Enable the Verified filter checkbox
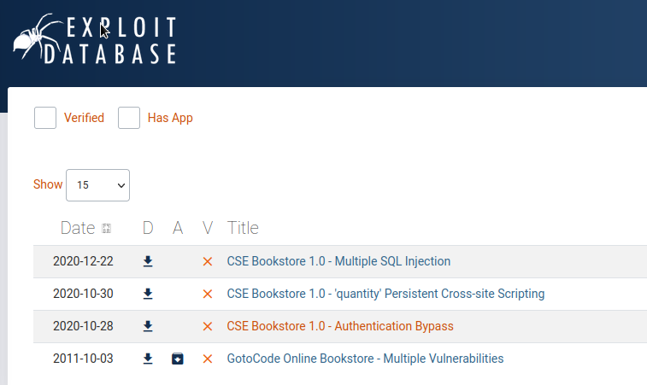Image resolution: width=647 pixels, height=385 pixels. tap(45, 118)
